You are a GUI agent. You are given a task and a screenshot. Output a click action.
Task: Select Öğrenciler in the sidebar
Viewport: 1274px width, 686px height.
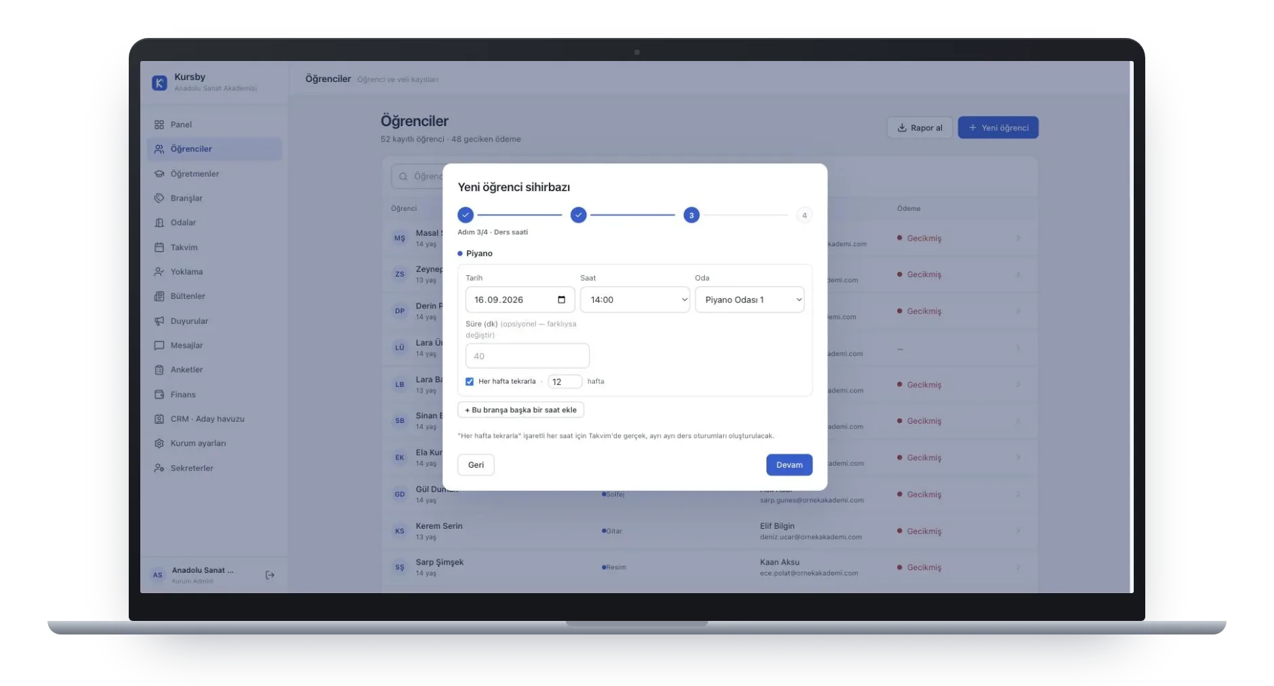214,149
